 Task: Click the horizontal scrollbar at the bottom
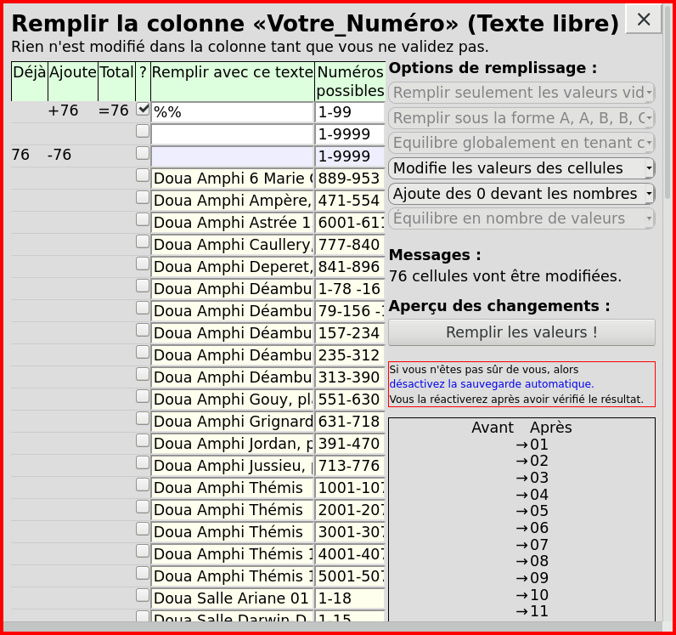click(x=331, y=627)
